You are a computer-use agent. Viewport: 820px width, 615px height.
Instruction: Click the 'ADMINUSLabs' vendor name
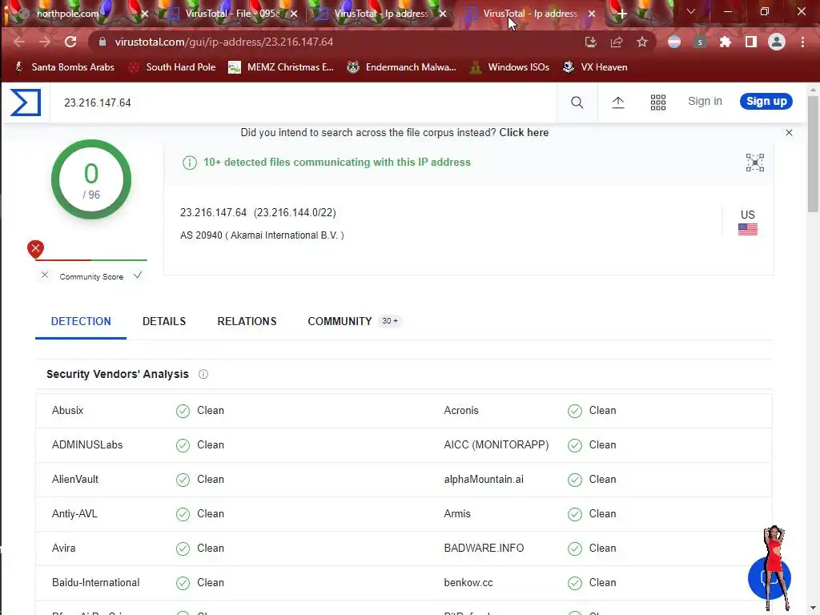click(87, 445)
